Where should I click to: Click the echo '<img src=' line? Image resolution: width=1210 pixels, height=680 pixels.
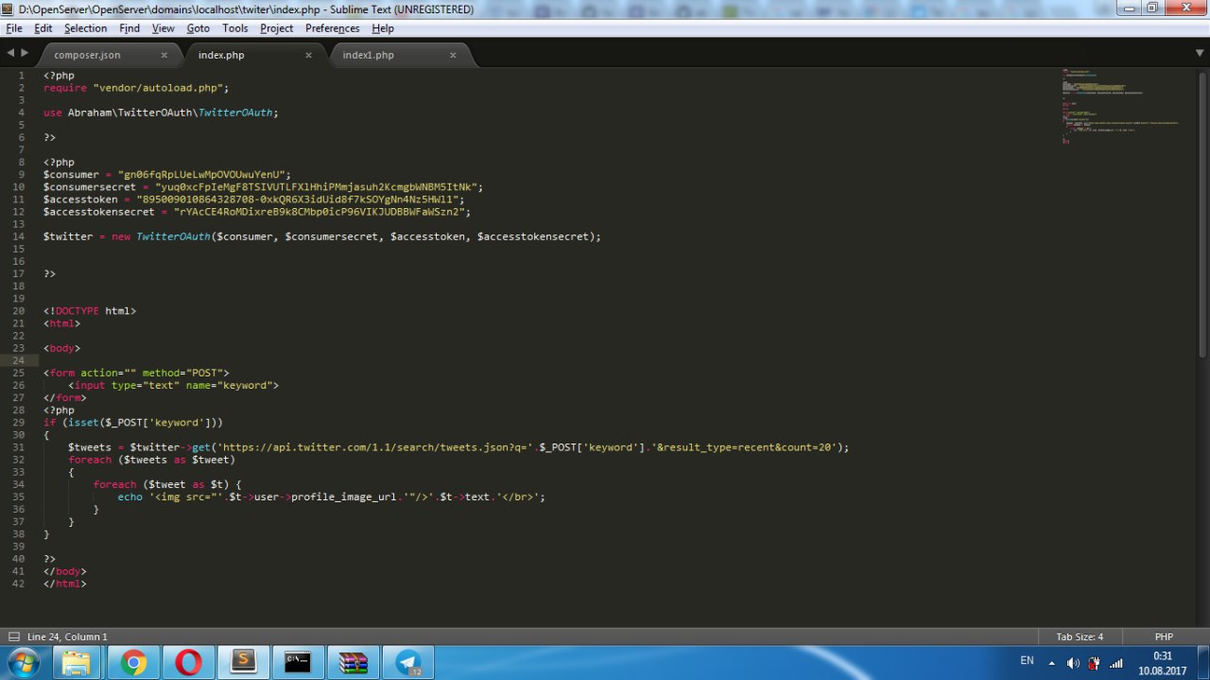[x=332, y=497]
